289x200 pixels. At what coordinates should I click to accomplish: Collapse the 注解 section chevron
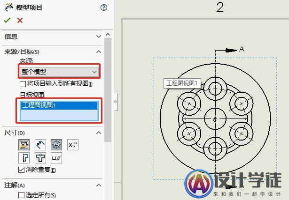99,185
